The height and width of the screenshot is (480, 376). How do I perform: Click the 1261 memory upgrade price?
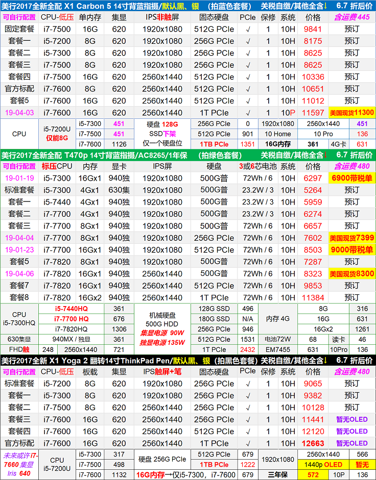(362, 330)
